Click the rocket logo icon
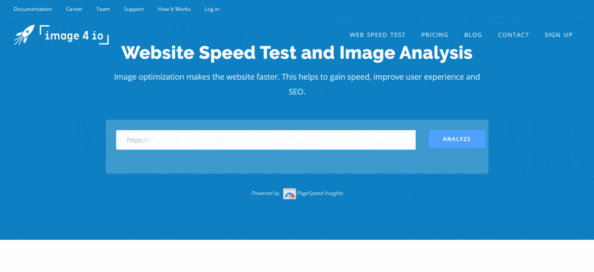The height and width of the screenshot is (272, 594). 24,35
